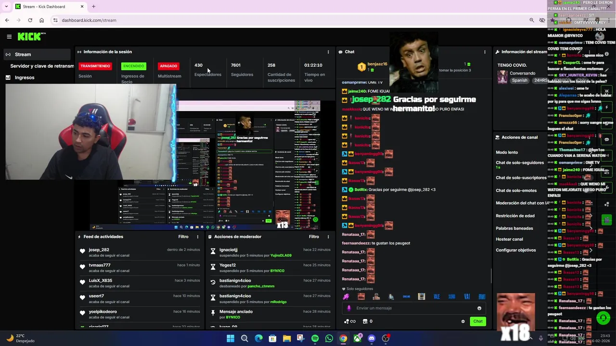Click tvmaas777 in activity feed
The image size is (616, 346).
[100, 265]
